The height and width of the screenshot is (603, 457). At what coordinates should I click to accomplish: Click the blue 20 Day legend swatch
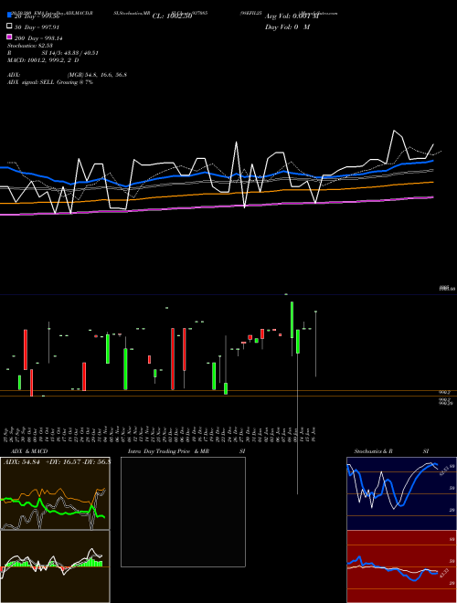[9, 15]
